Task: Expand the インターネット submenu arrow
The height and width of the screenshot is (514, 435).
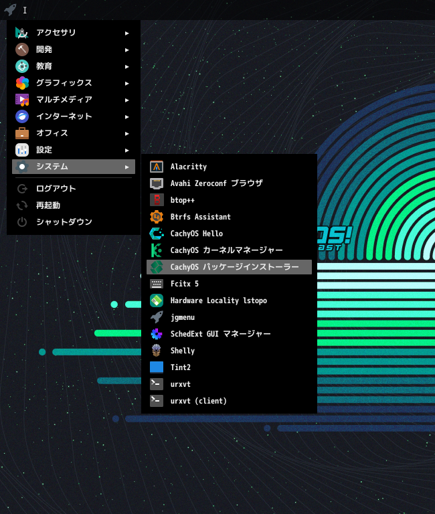Action: 127,116
